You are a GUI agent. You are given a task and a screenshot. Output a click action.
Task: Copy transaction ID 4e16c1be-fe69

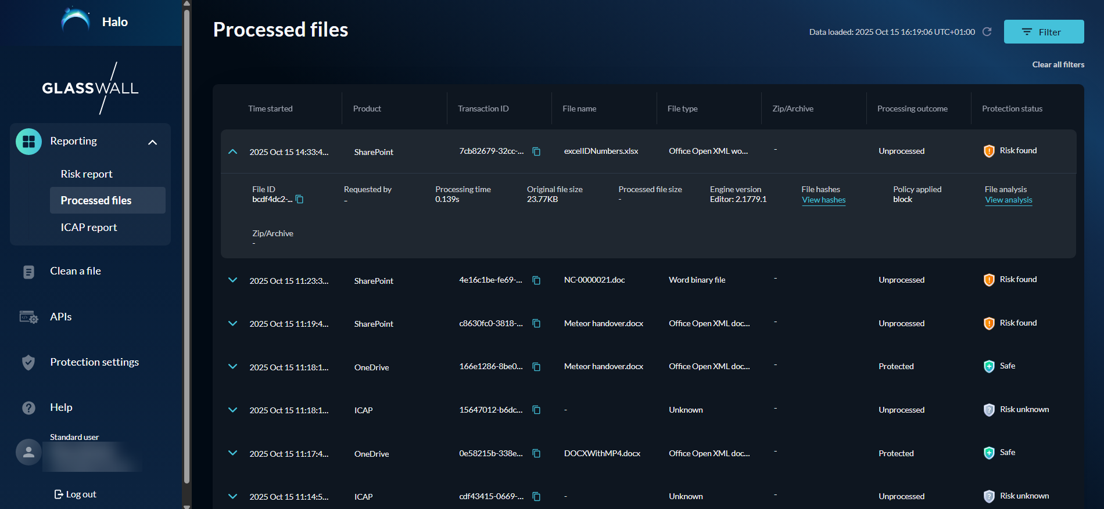536,280
